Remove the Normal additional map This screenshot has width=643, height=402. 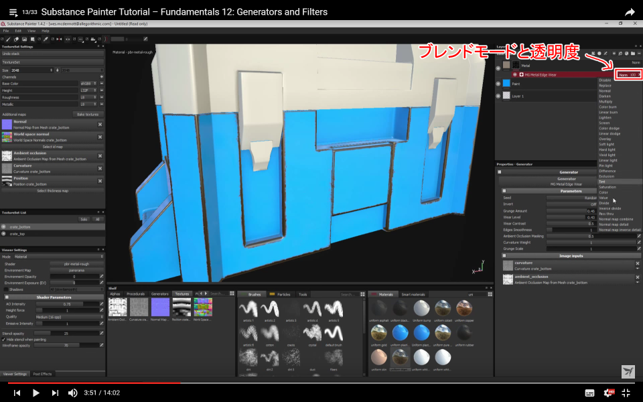pos(100,125)
